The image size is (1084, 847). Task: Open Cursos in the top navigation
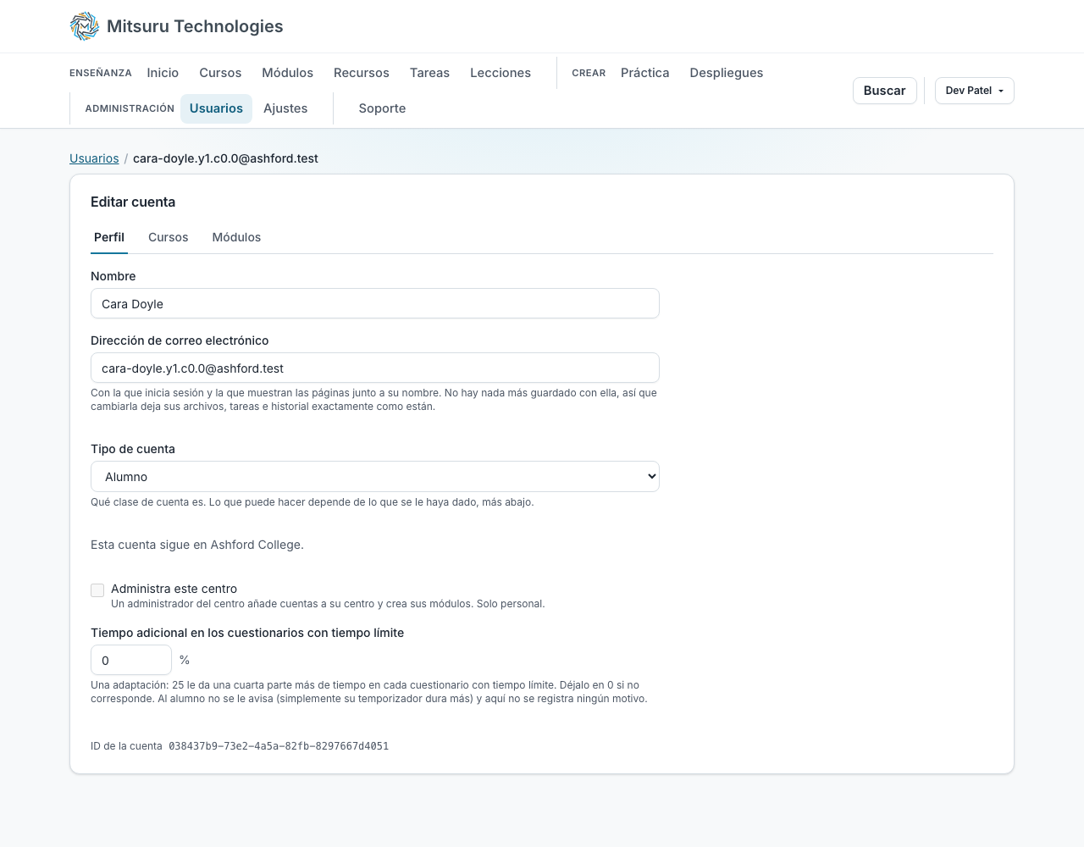coord(220,73)
